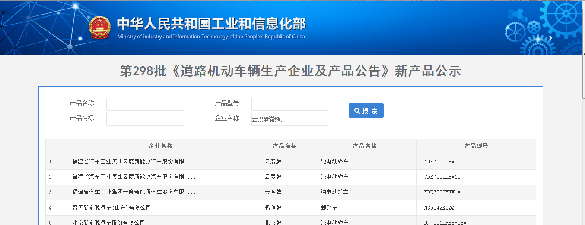Focus the 产品商标 input field
585x225 pixels.
145,119
